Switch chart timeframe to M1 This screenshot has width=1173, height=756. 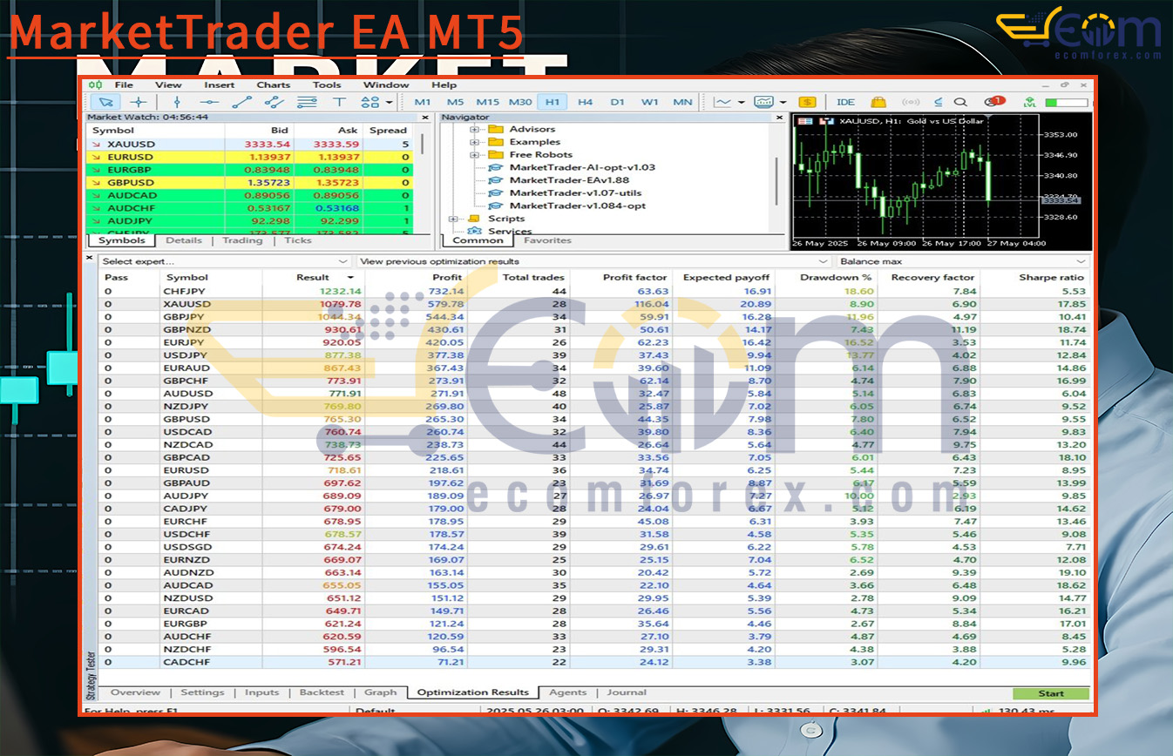tap(423, 102)
